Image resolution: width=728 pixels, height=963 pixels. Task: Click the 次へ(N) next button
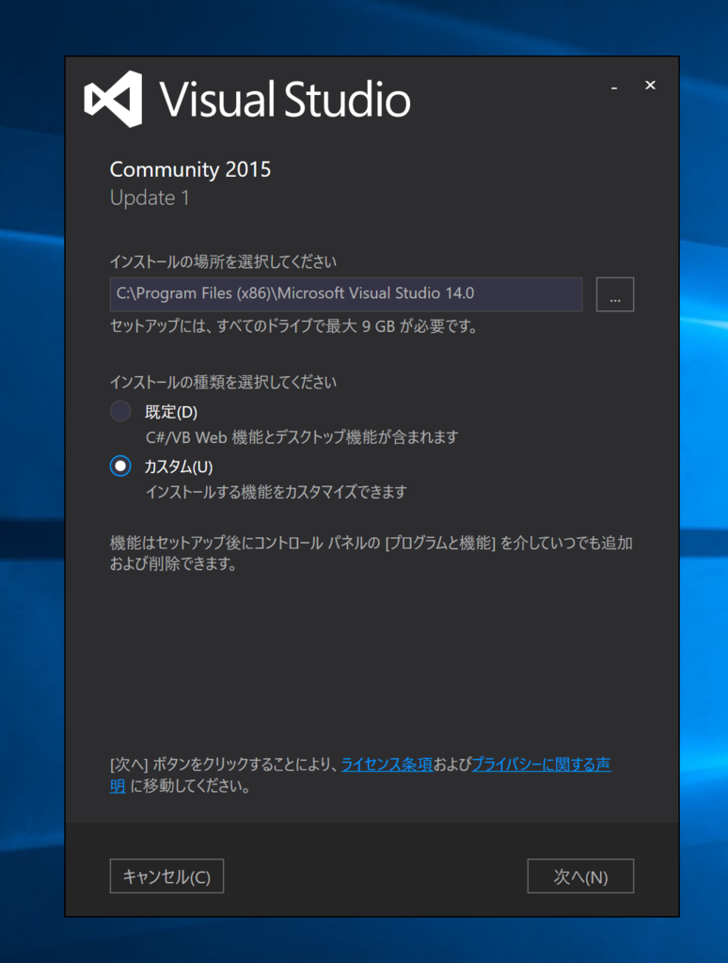[x=580, y=876]
